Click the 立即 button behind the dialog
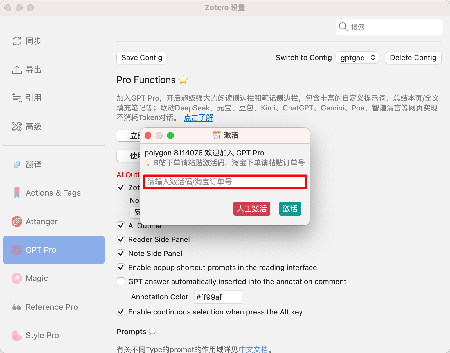 click(129, 136)
